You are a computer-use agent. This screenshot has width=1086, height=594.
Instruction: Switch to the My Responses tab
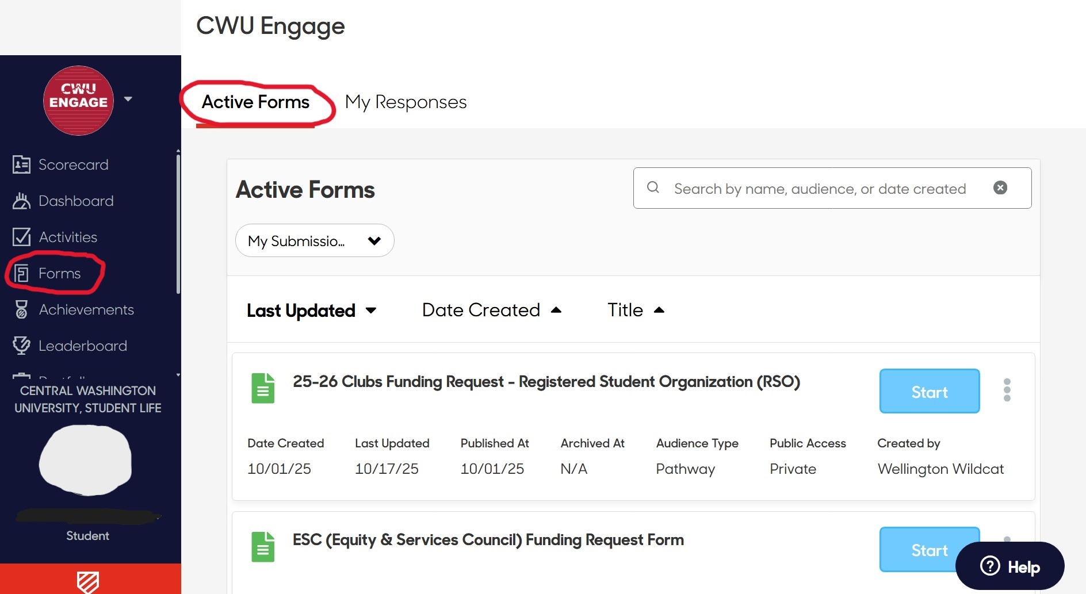[x=406, y=102]
